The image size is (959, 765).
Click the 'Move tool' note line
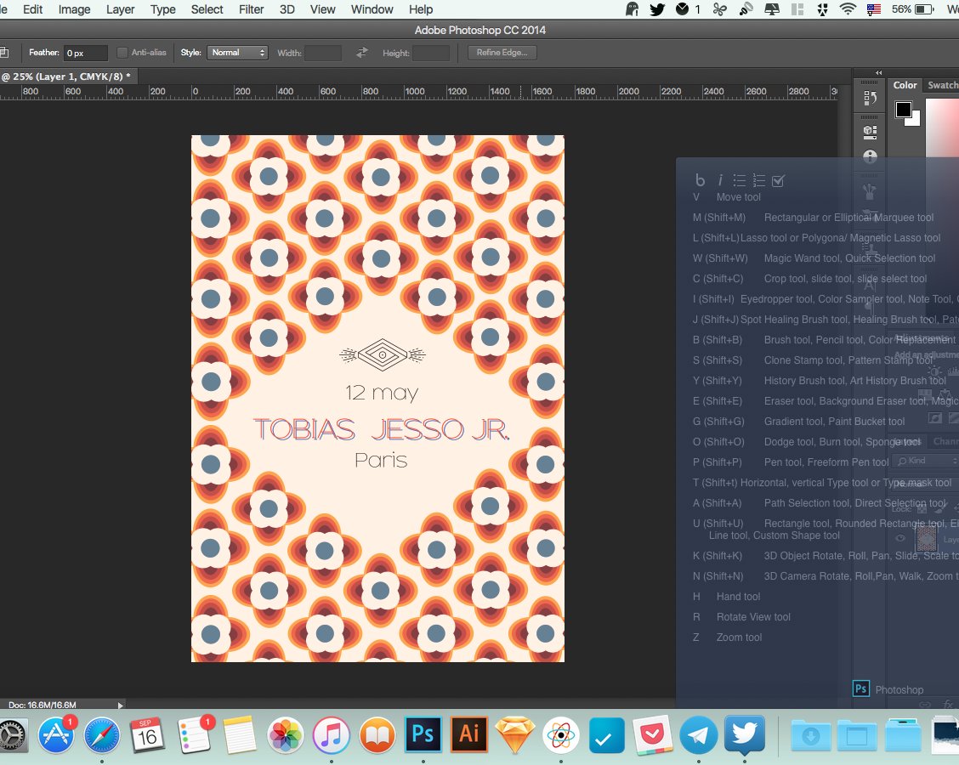click(x=738, y=197)
